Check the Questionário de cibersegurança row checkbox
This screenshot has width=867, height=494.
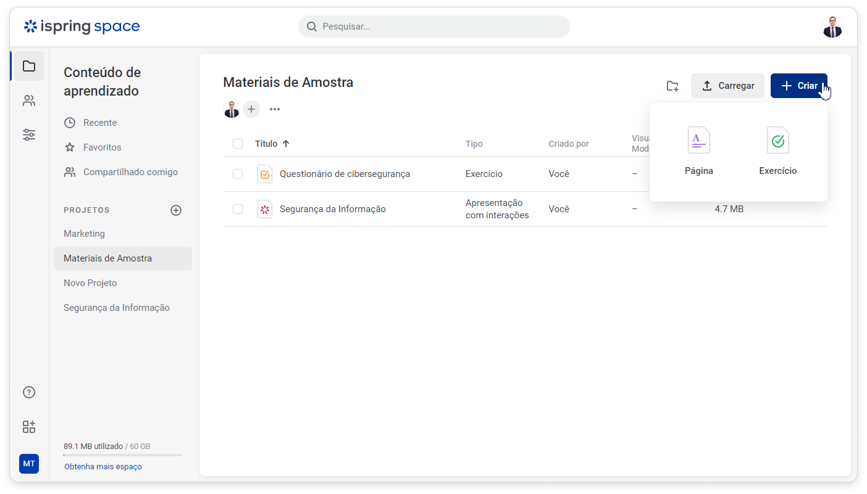pyautogui.click(x=238, y=174)
